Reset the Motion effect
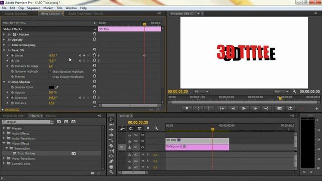Screen dimensions: 322x181 pos(94,34)
